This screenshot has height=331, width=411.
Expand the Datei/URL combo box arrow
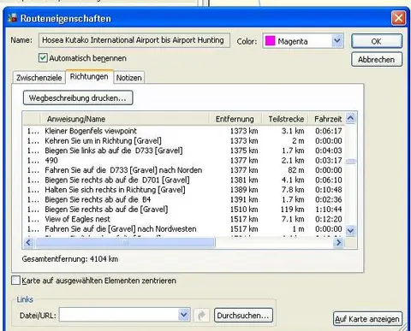tap(184, 315)
